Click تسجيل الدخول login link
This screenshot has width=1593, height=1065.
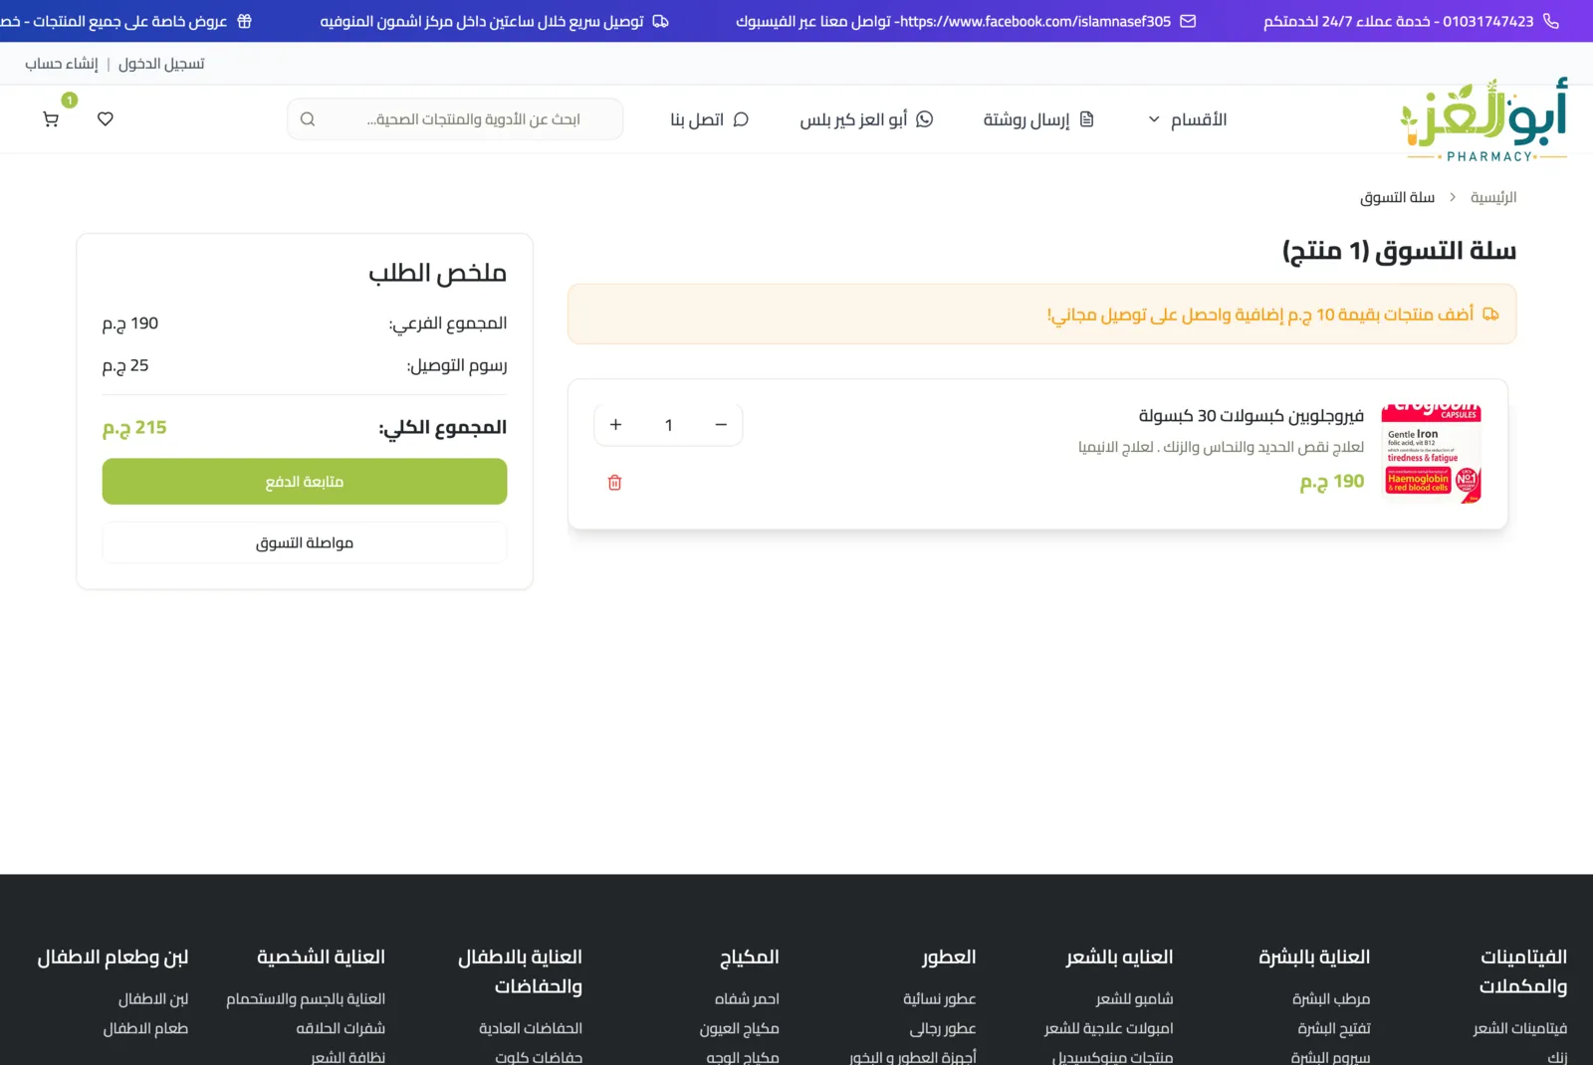(161, 64)
